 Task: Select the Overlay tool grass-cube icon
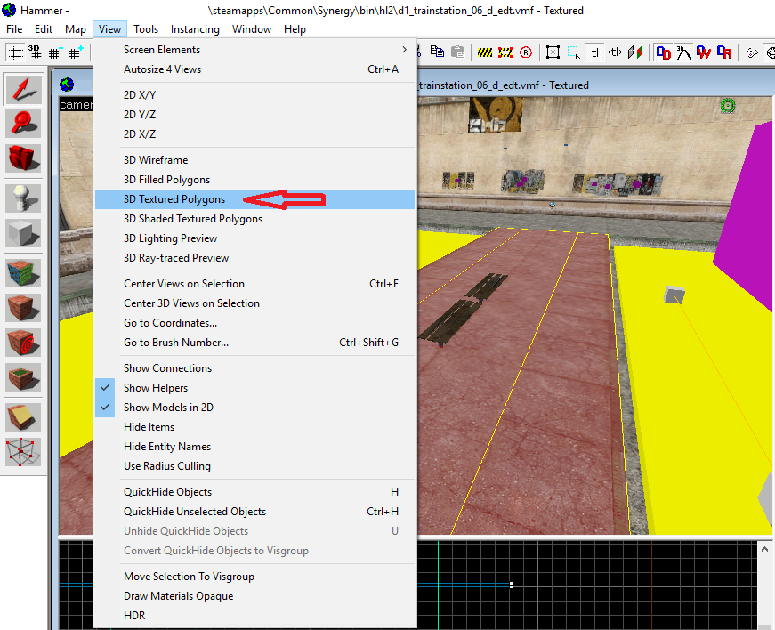pyautogui.click(x=23, y=377)
